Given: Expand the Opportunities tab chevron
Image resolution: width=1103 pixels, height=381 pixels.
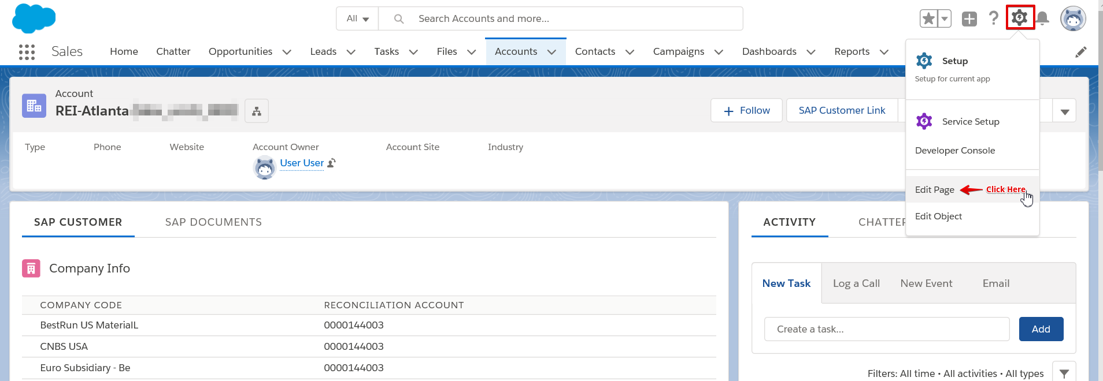Looking at the screenshot, I should click(x=287, y=52).
